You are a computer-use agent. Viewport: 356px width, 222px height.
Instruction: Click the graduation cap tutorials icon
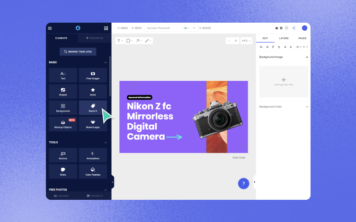pos(276,28)
